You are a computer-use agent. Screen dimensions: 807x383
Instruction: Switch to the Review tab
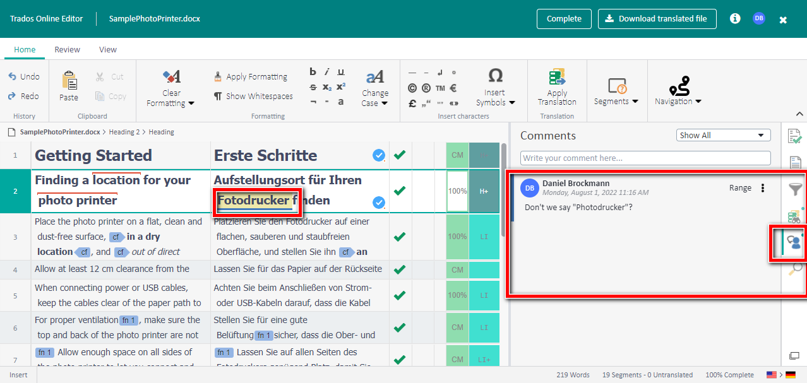tap(67, 49)
